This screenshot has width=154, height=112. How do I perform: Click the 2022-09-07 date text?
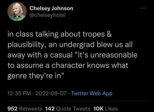click(50, 94)
